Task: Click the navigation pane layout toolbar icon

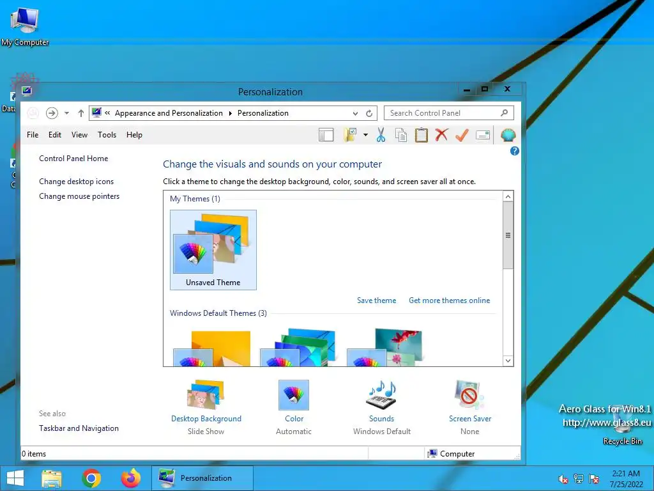Action: pyautogui.click(x=326, y=135)
